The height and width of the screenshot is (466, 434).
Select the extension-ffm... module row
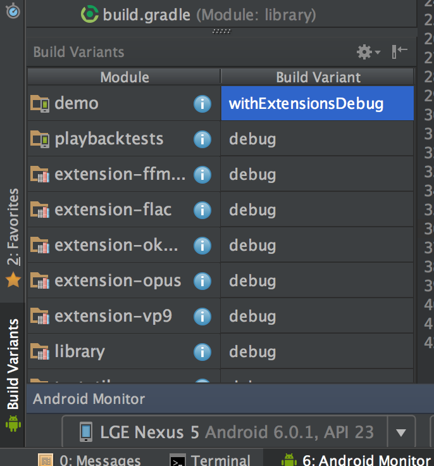coord(124,174)
